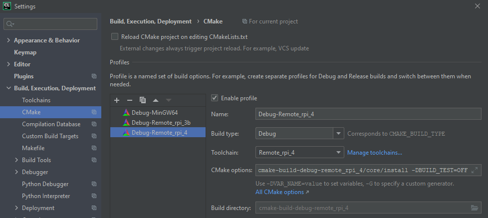Expand the Build Tools tree node

[16, 160]
